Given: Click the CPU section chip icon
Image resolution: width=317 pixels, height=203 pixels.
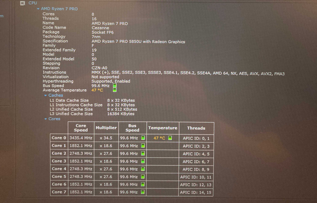Looking at the screenshot, I should point(23,3).
